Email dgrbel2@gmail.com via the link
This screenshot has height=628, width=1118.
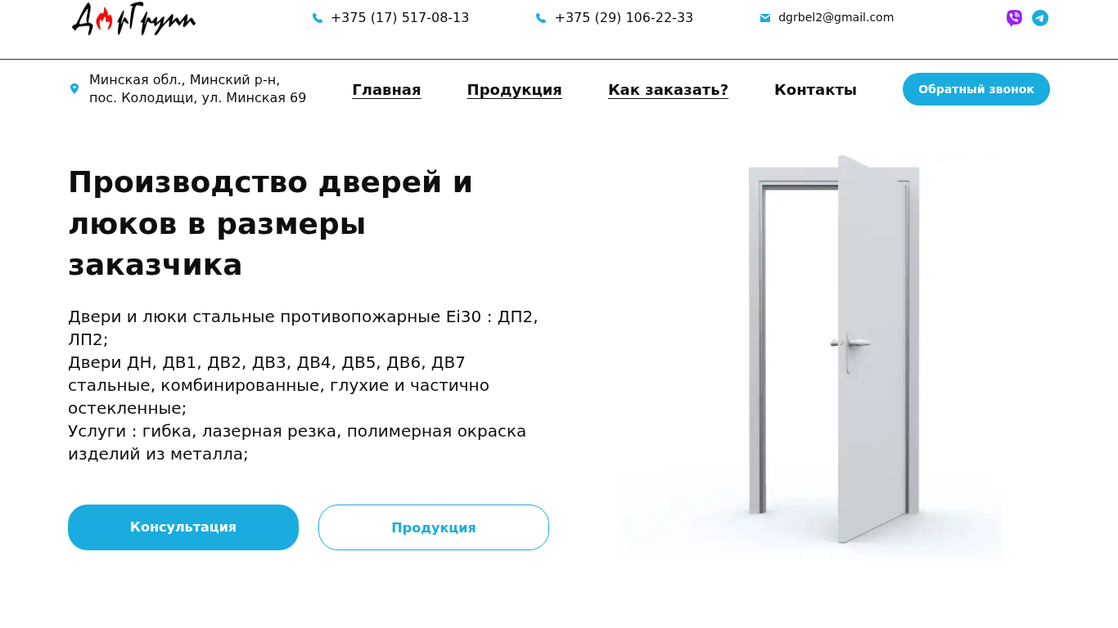click(x=836, y=17)
